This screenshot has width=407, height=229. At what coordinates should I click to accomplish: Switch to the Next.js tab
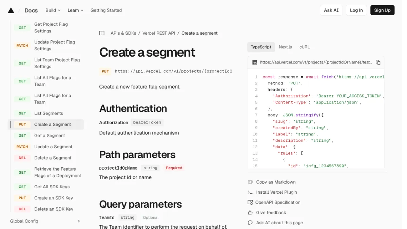pos(285,47)
